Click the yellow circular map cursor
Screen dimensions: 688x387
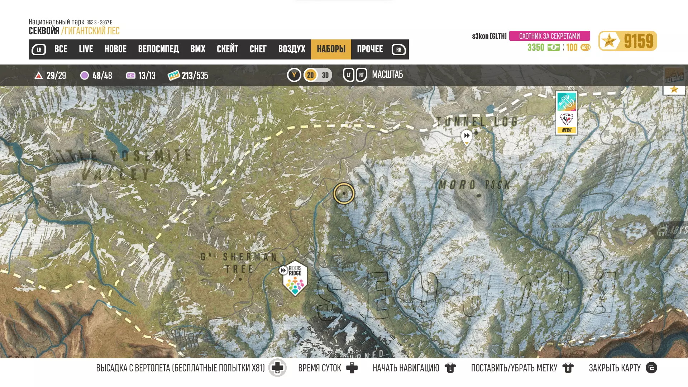[x=344, y=193]
